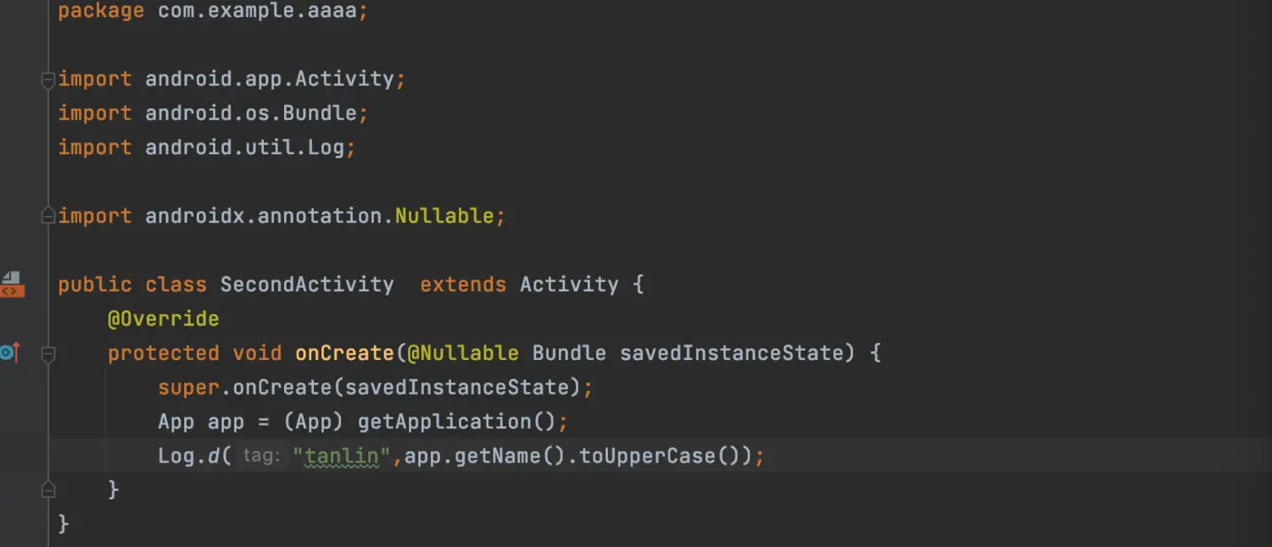Image resolution: width=1272 pixels, height=547 pixels.
Task: Click the @Override annotation
Action: (163, 319)
